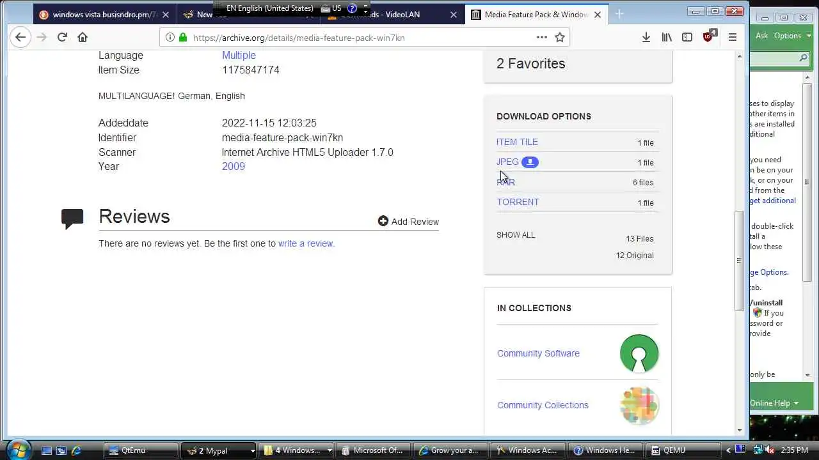Close the windows vista tab
The width and height of the screenshot is (819, 460).
pos(166,15)
